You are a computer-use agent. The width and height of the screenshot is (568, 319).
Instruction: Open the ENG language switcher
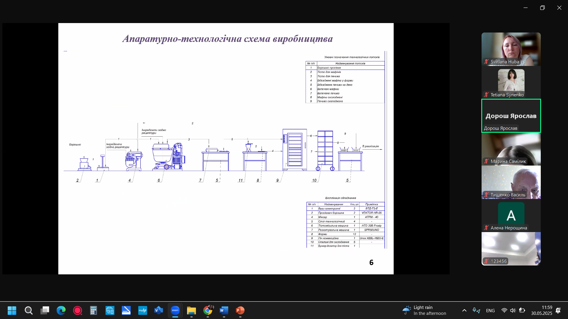click(490, 310)
